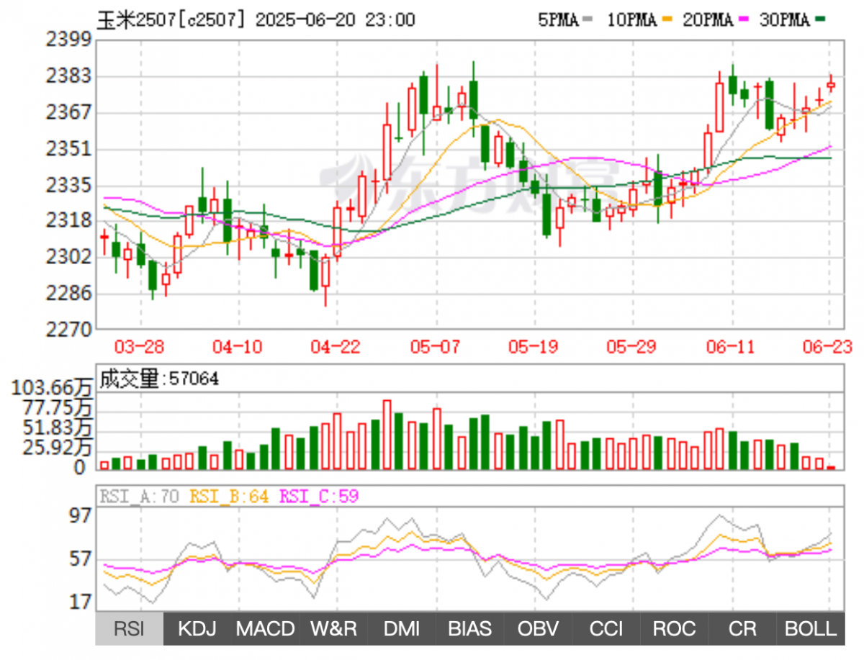
Task: Switch to DMI indicator tab
Action: click(x=402, y=629)
